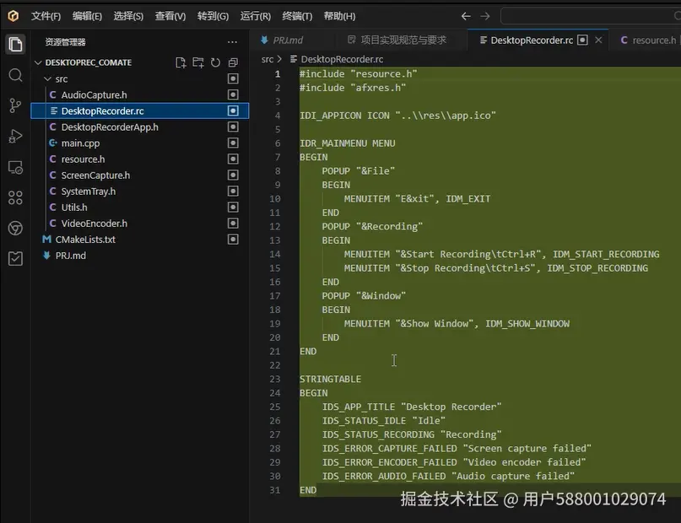Click the status square beside CMakeLists.txt
The image size is (681, 523).
(x=233, y=240)
